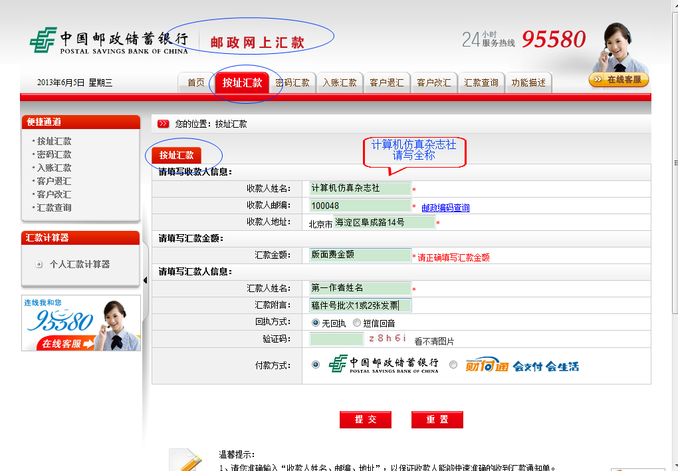Go to the 客户退汇 tab
This screenshot has width=678, height=471.
coord(387,82)
